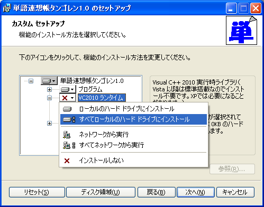This screenshot has height=207, width=264.
Task: Click the カスタム セットアップ heading
Action: [x=38, y=24]
